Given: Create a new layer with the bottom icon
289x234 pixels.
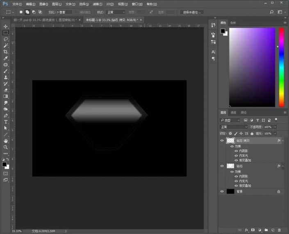Looking at the screenshot, I should click(272, 230).
